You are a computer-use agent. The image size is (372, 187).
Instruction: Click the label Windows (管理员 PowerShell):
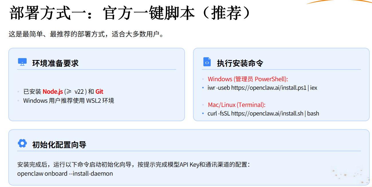click(248, 79)
